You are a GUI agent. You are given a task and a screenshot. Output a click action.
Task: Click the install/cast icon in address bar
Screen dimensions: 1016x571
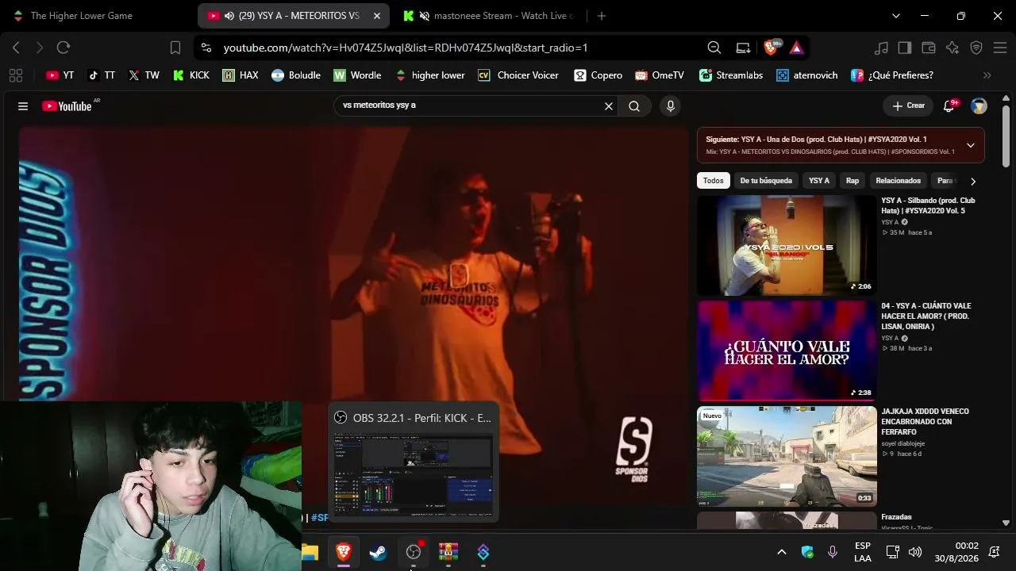(743, 48)
